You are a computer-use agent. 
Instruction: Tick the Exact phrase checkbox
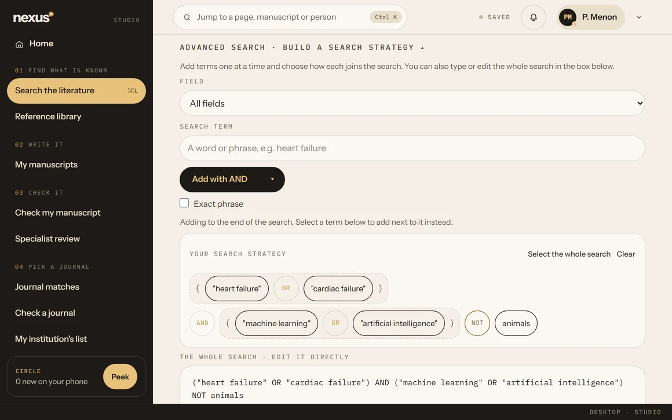[x=184, y=203]
